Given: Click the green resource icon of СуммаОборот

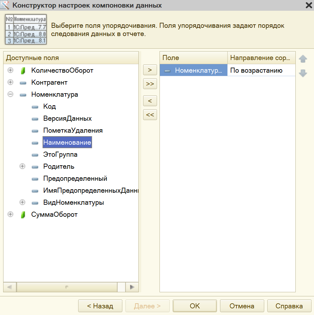Looking at the screenshot, I should (x=23, y=215).
